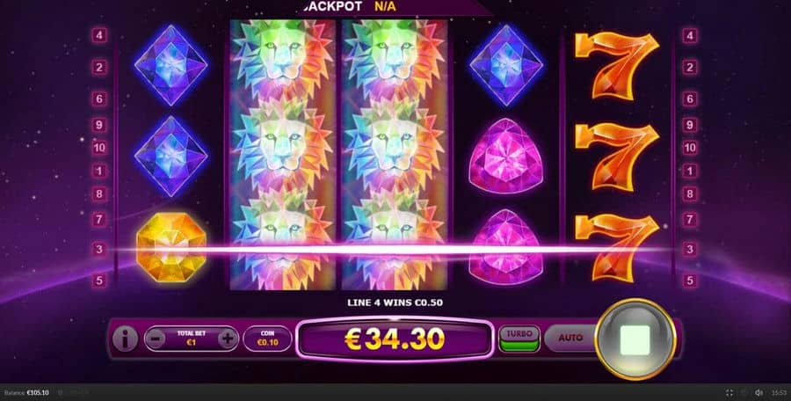791x401 pixels.
Task: Select payline 5 marker on right side
Action: point(690,281)
